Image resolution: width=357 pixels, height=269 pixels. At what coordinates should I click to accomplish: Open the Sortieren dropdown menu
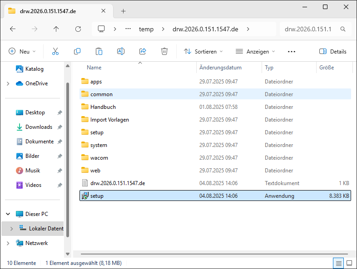(203, 52)
